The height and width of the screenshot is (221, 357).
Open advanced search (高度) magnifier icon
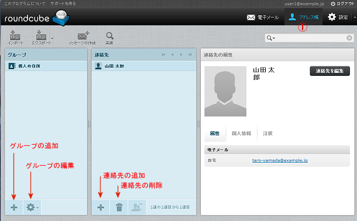point(109,38)
